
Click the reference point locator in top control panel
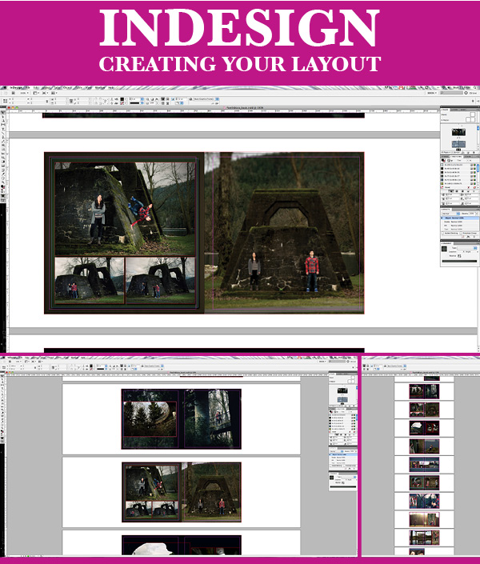[x=5, y=101]
